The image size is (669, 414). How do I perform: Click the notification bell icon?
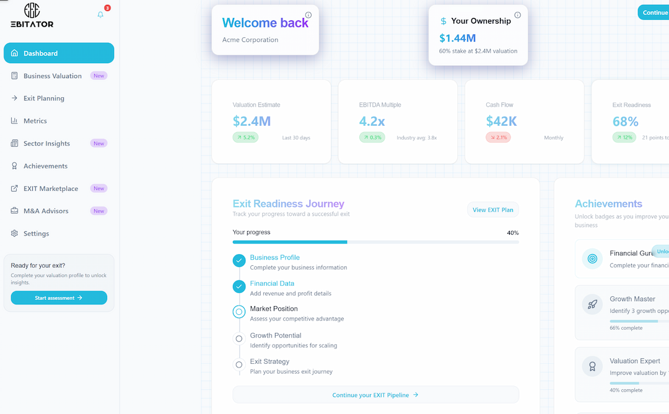(100, 14)
